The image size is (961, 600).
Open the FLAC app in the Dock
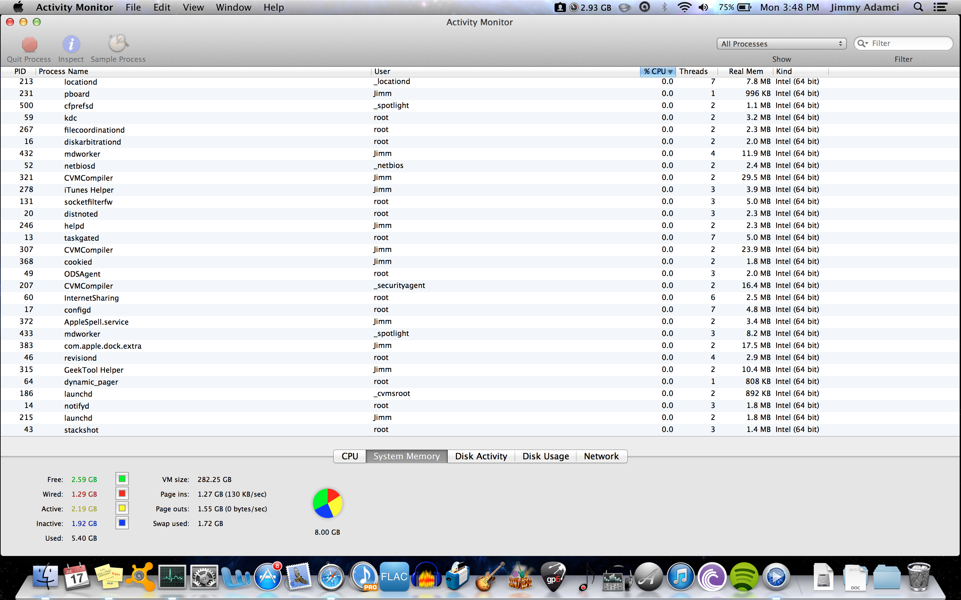[394, 577]
